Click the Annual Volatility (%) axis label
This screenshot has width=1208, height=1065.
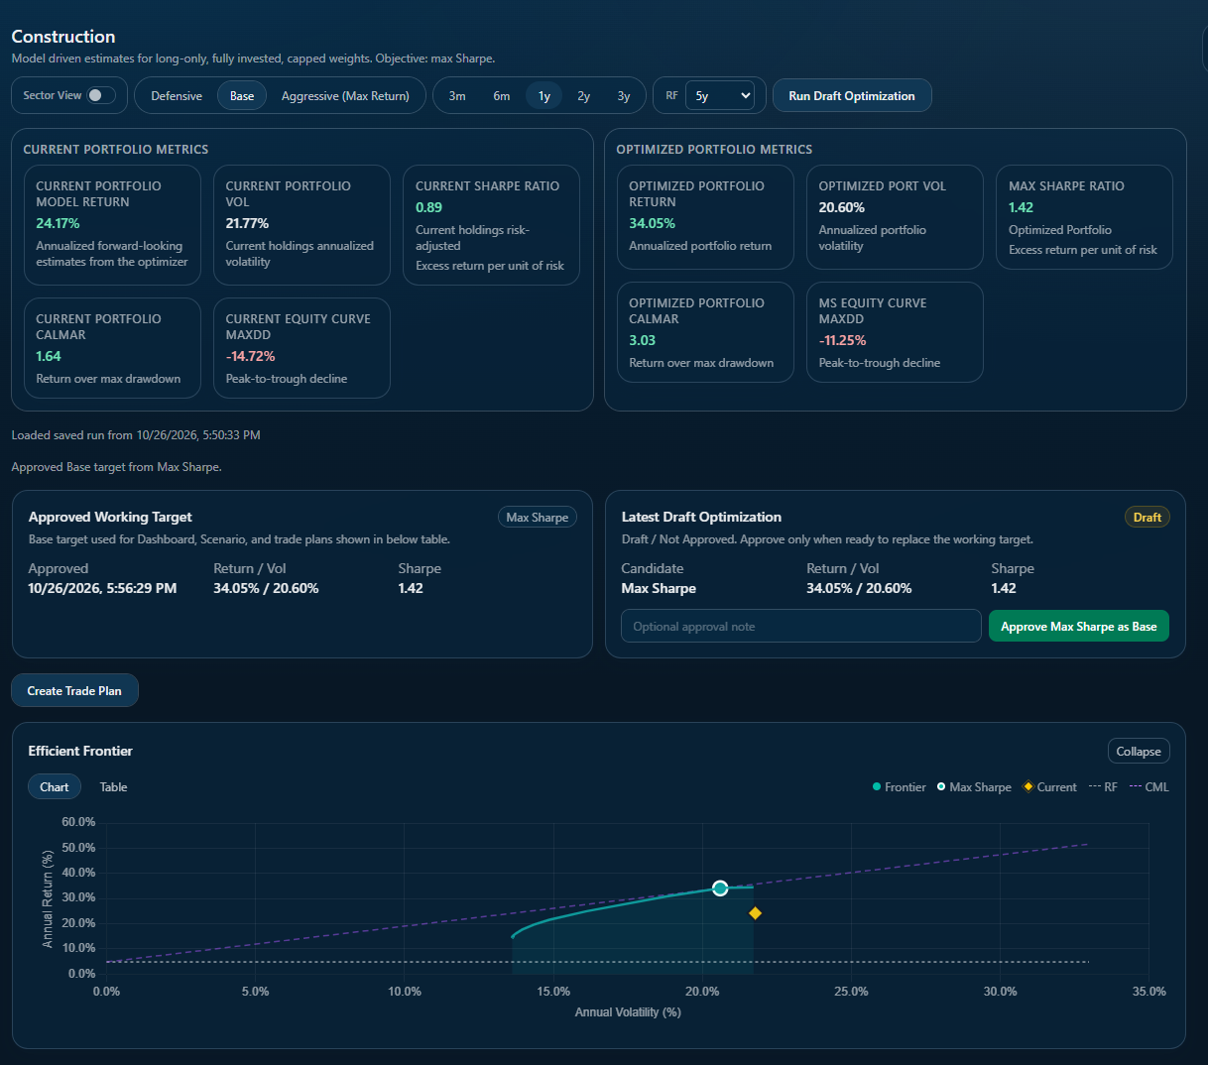point(628,1012)
